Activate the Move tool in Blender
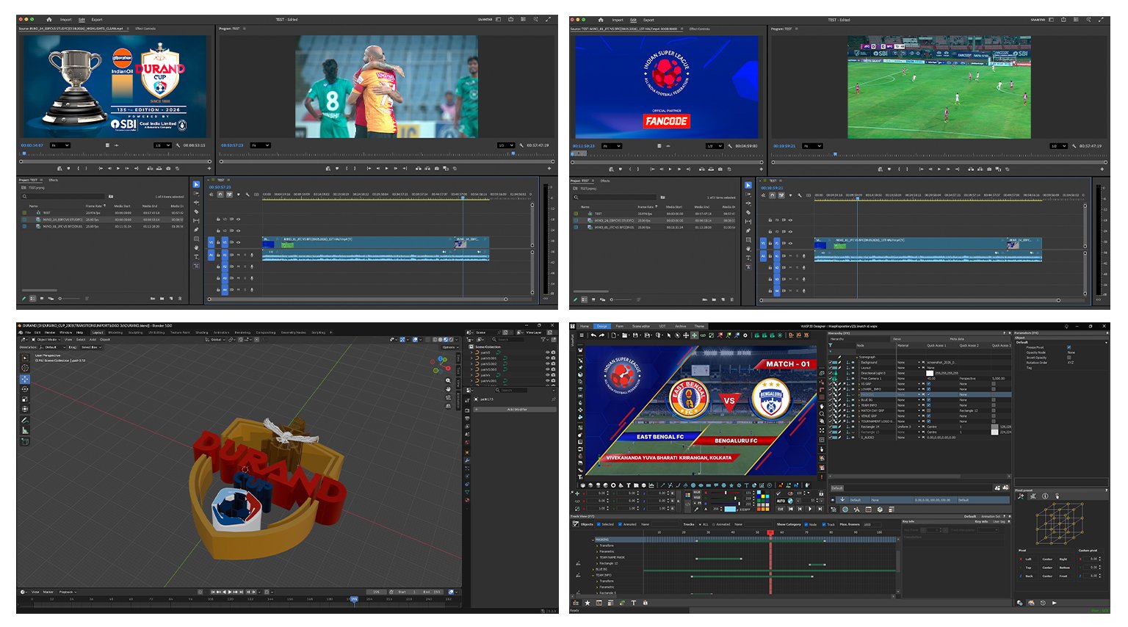The image size is (1128, 627). (25, 379)
